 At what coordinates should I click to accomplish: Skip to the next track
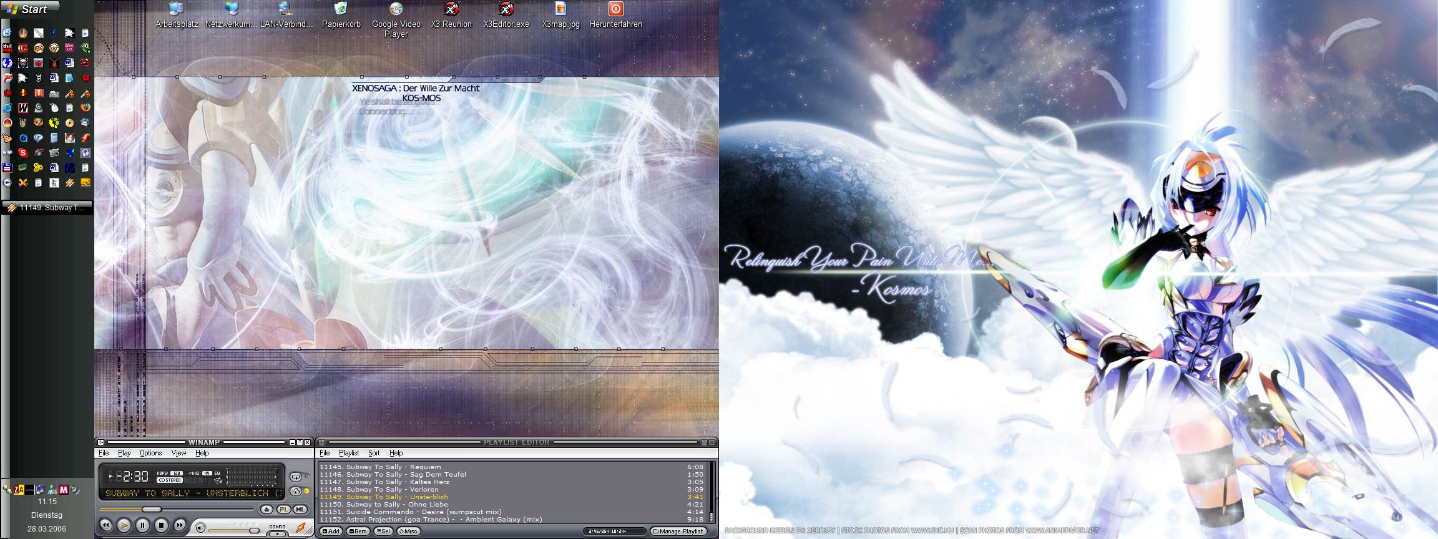point(179,526)
